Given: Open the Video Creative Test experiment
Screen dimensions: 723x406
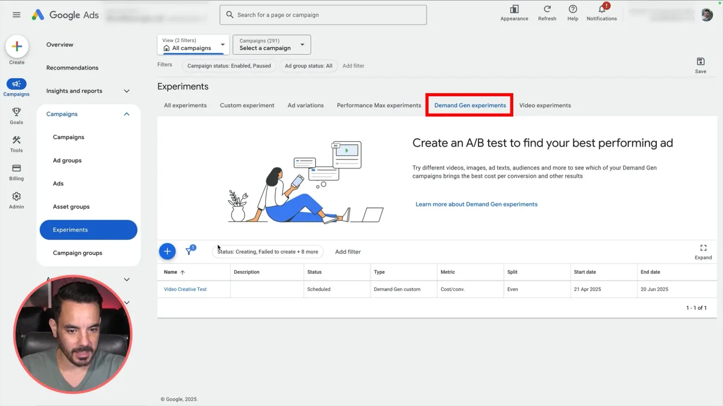Looking at the screenshot, I should (185, 289).
